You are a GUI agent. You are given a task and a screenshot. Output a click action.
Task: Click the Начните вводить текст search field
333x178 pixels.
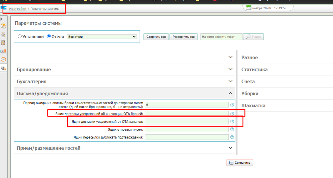tap(221, 37)
